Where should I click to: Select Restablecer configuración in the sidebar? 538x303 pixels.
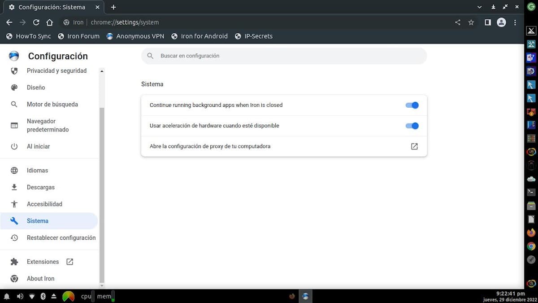(x=61, y=237)
